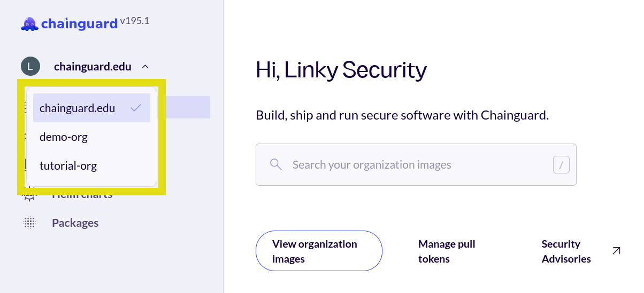
Task: Click the v195.1 version label
Action: 135,21
